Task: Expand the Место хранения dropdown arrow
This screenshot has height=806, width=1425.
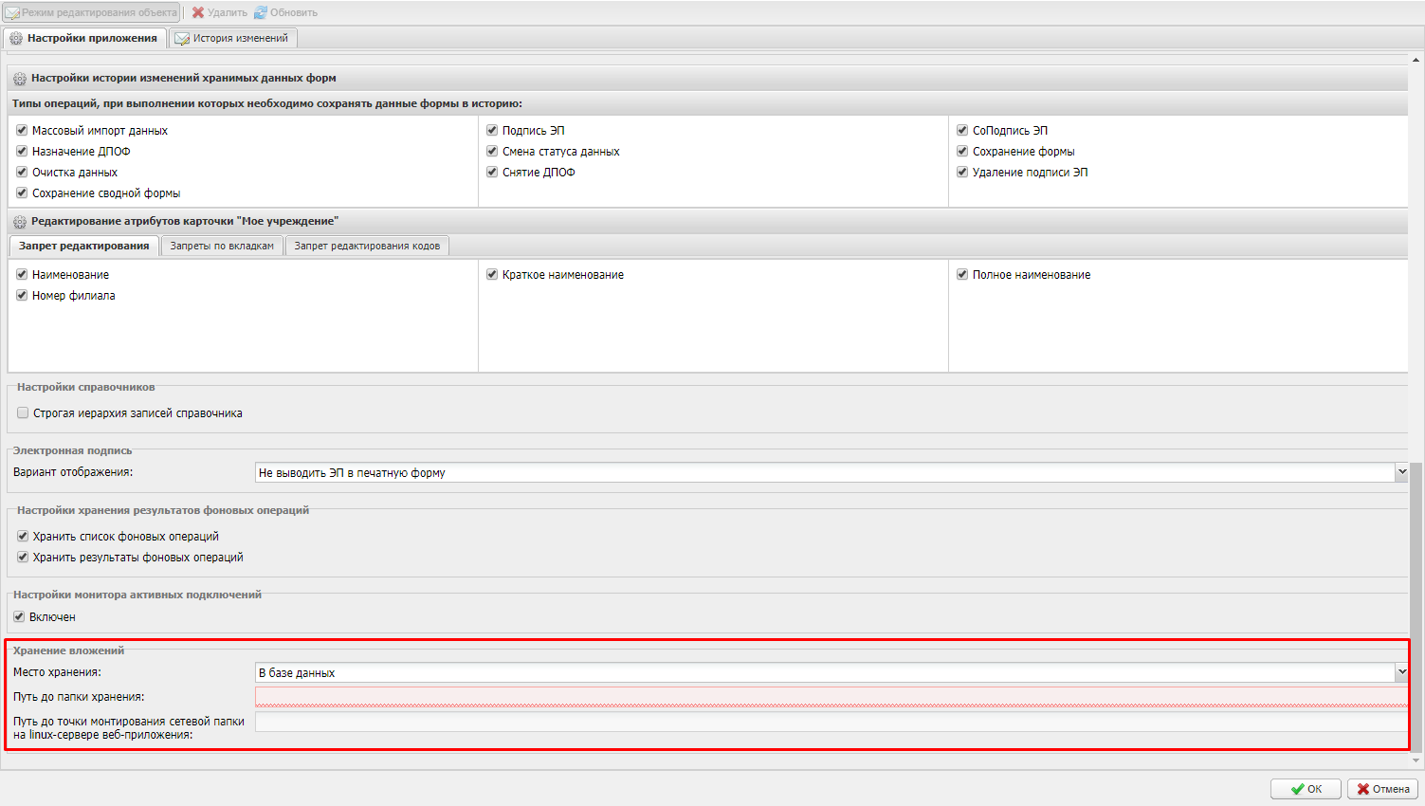Action: pos(1401,672)
